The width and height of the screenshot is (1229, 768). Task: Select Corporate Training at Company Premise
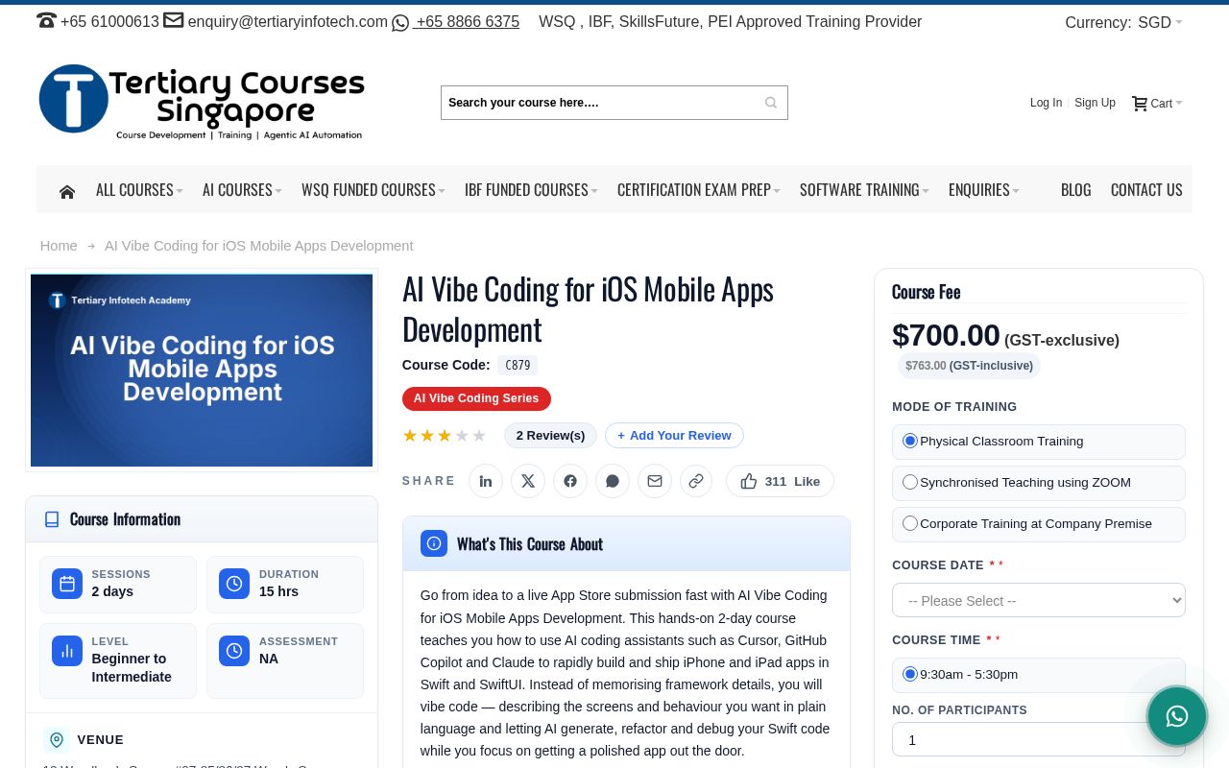click(x=910, y=523)
